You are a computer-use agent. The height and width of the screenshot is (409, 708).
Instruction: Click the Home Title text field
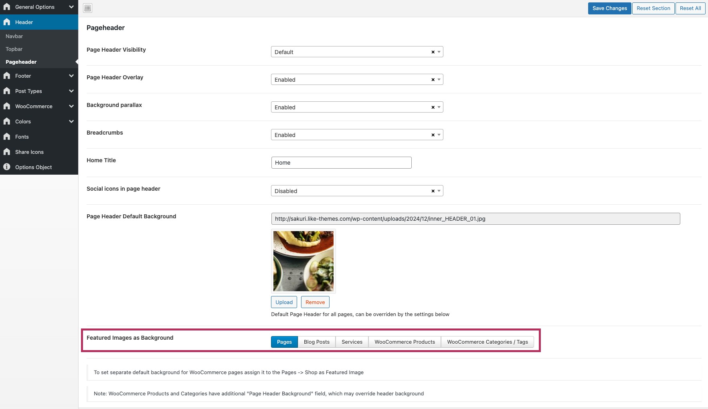pyautogui.click(x=341, y=163)
